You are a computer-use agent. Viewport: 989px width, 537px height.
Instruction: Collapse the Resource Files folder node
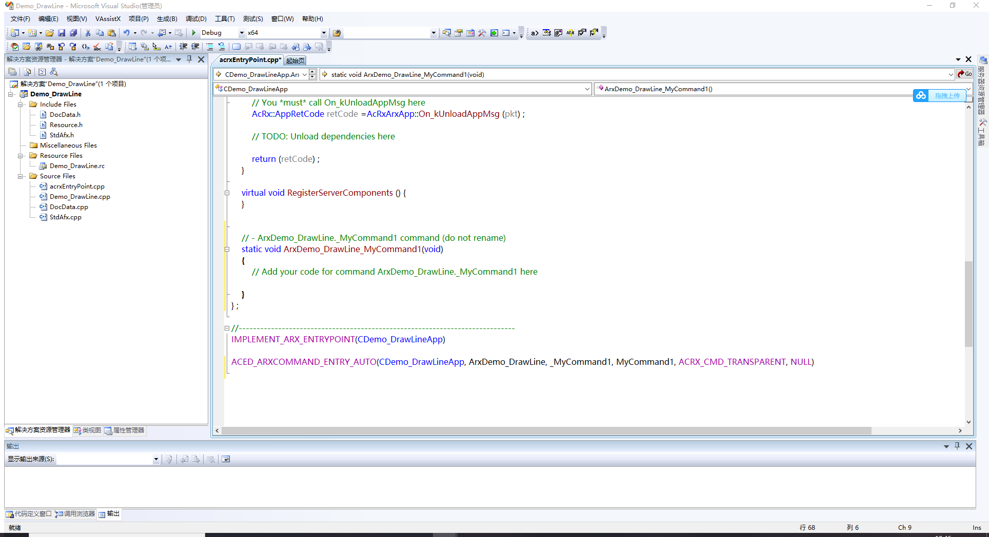(21, 156)
